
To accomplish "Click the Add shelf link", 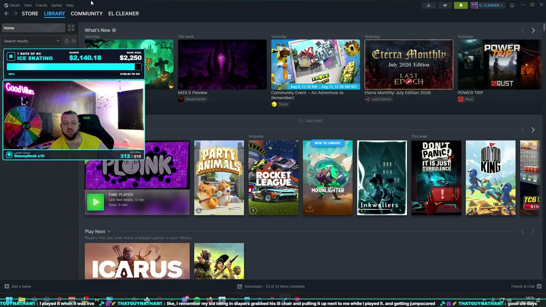I will (314, 121).
